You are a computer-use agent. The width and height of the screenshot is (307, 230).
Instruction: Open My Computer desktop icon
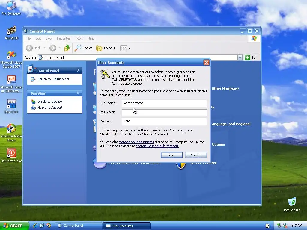click(x=11, y=8)
